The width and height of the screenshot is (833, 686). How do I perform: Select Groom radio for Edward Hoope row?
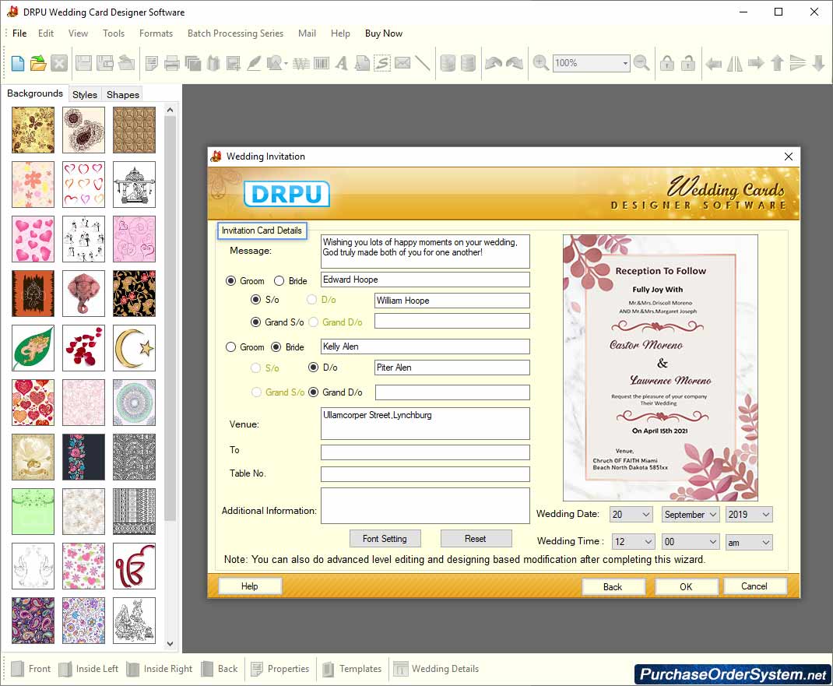(230, 280)
